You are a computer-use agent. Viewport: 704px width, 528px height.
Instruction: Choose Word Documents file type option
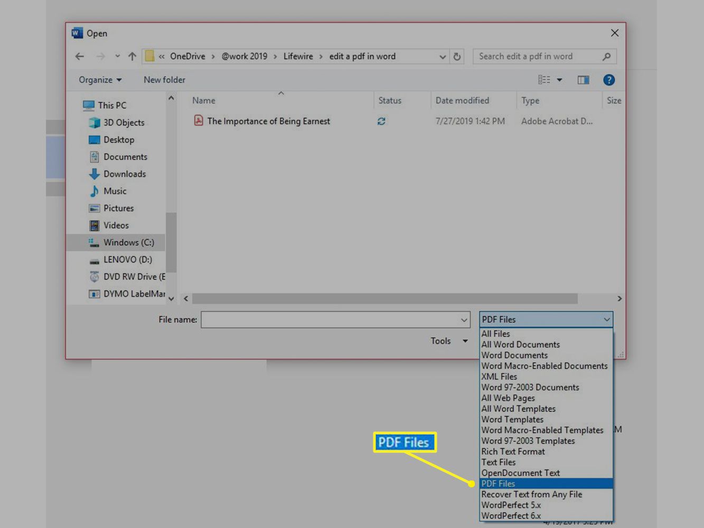546,355
